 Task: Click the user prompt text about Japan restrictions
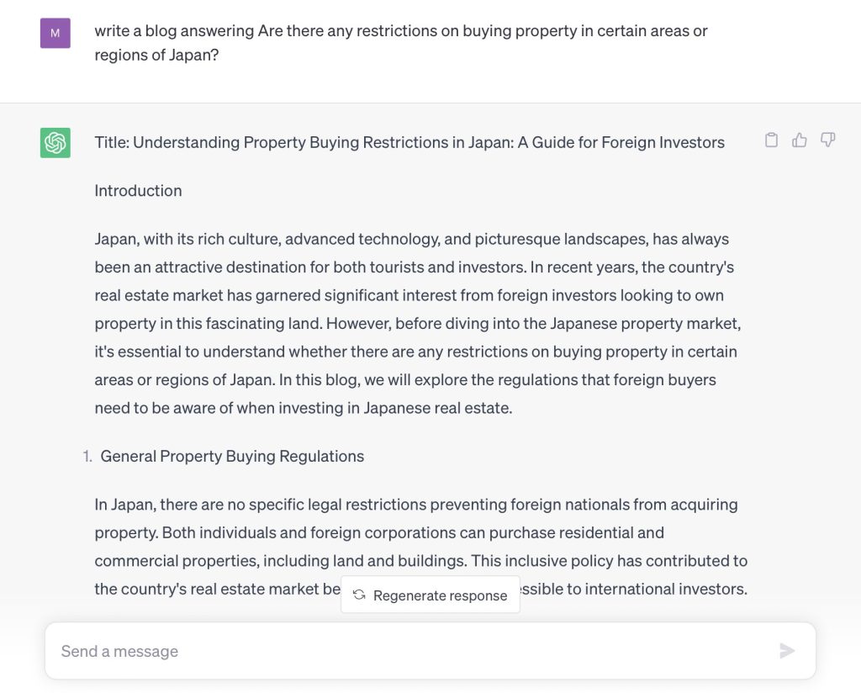401,43
